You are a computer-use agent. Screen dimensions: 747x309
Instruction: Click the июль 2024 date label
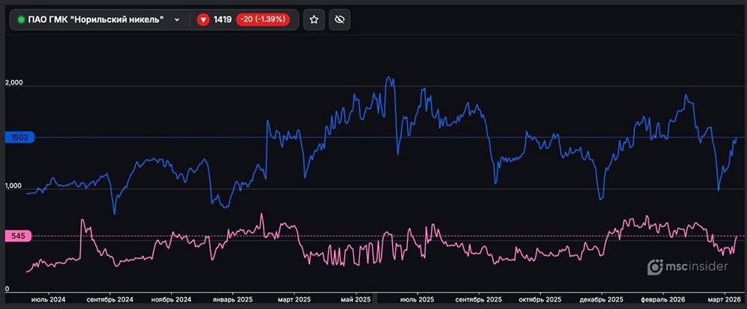tap(48, 299)
